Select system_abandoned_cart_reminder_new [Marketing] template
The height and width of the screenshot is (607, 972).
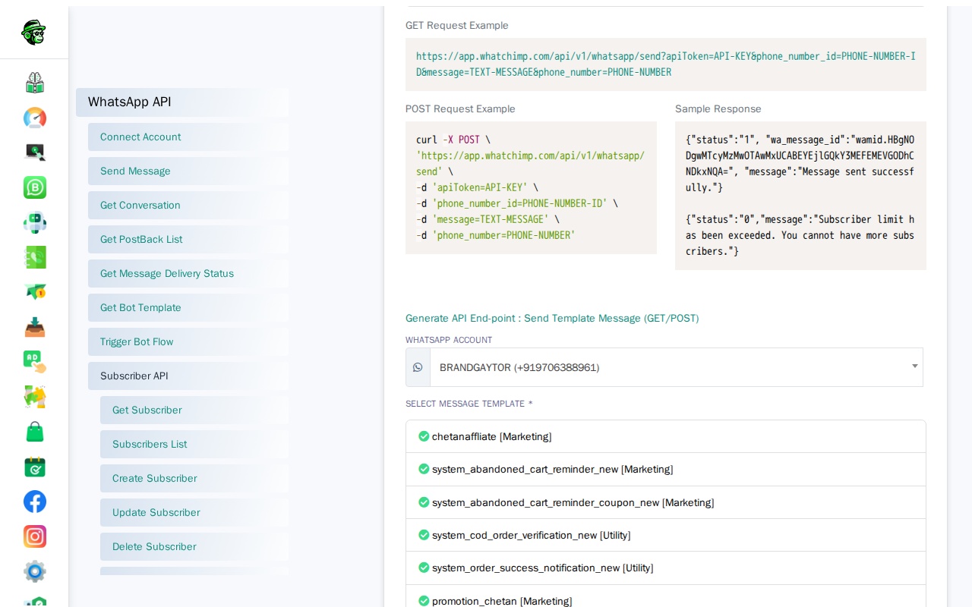pyautogui.click(x=666, y=470)
